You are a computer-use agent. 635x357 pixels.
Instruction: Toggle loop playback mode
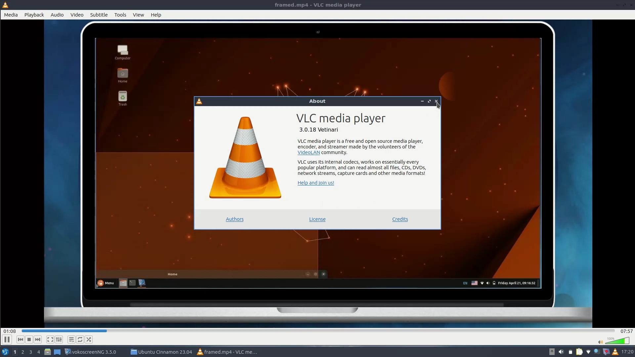click(x=80, y=339)
